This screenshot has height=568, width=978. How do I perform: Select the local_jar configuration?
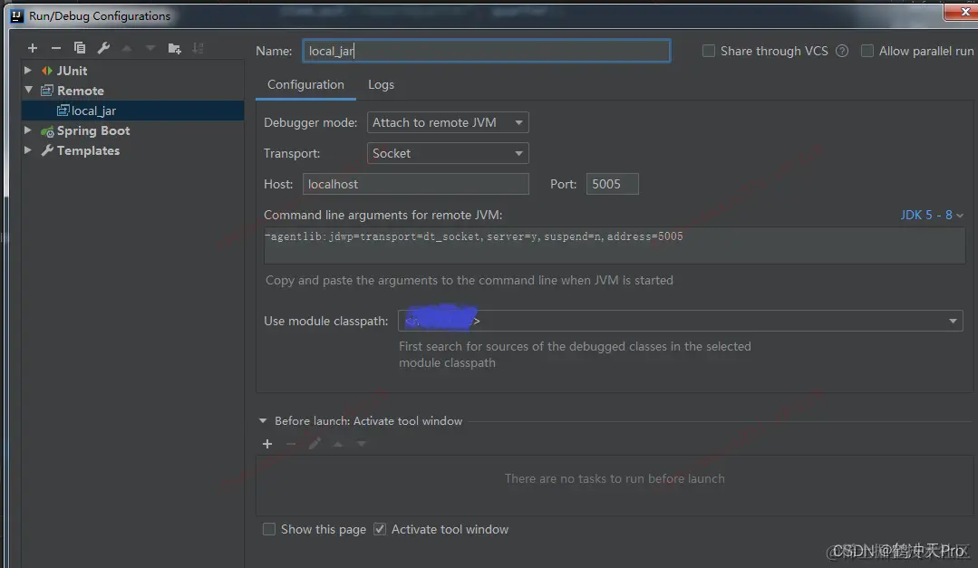click(x=133, y=111)
